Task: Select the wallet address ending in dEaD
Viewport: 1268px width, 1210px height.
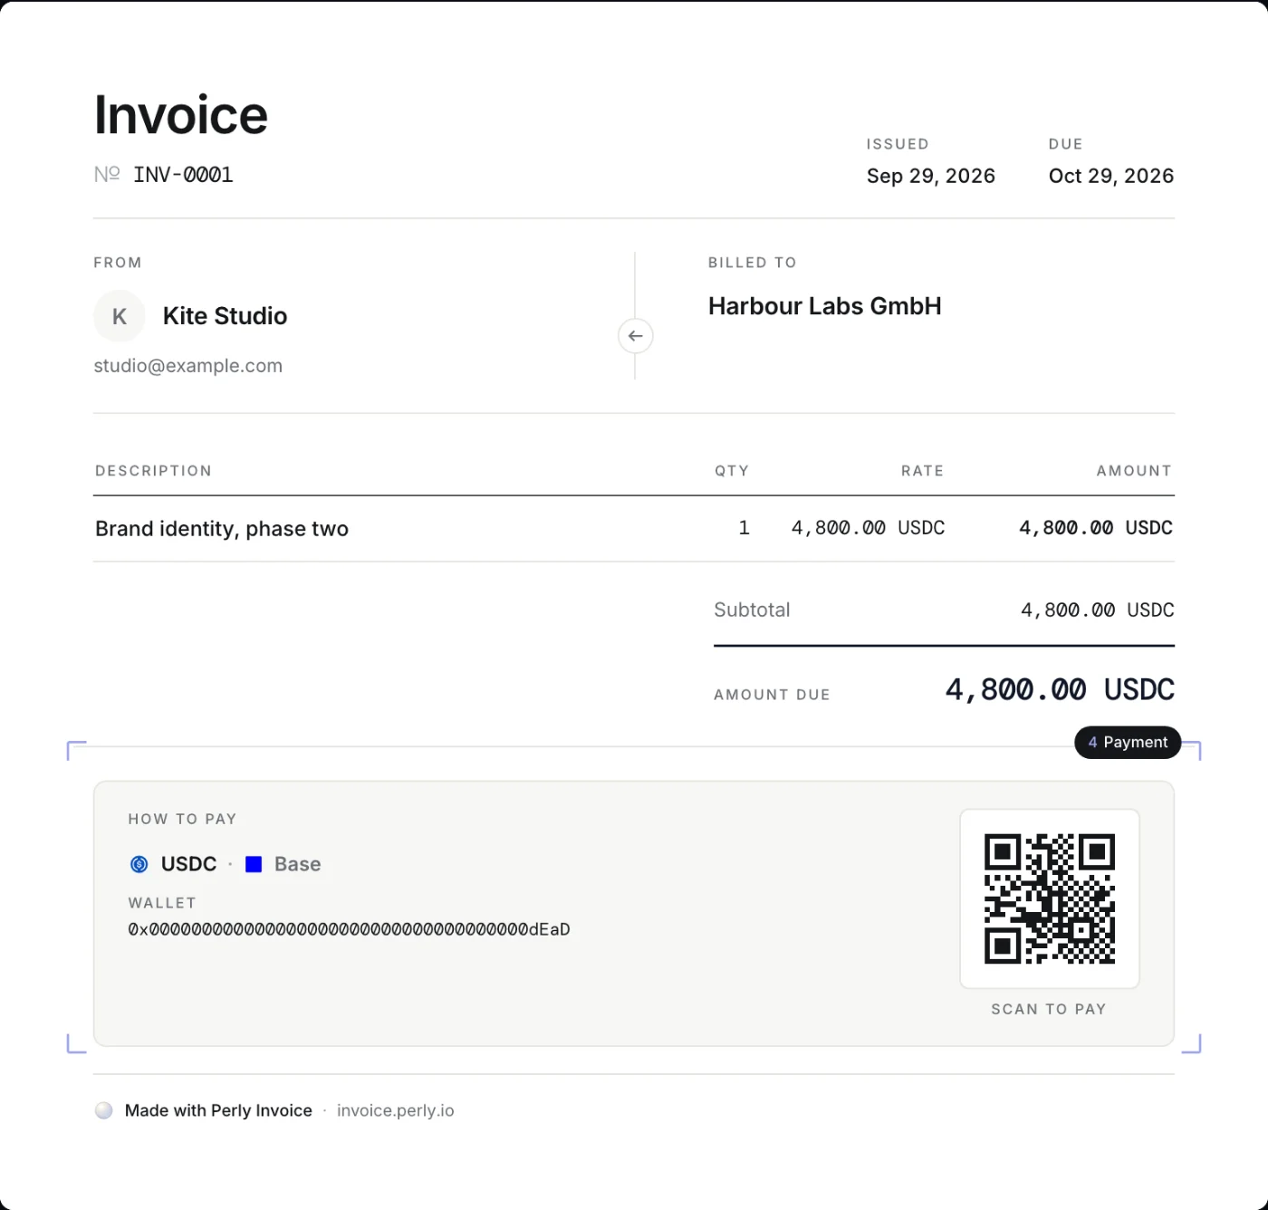Action: tap(349, 929)
